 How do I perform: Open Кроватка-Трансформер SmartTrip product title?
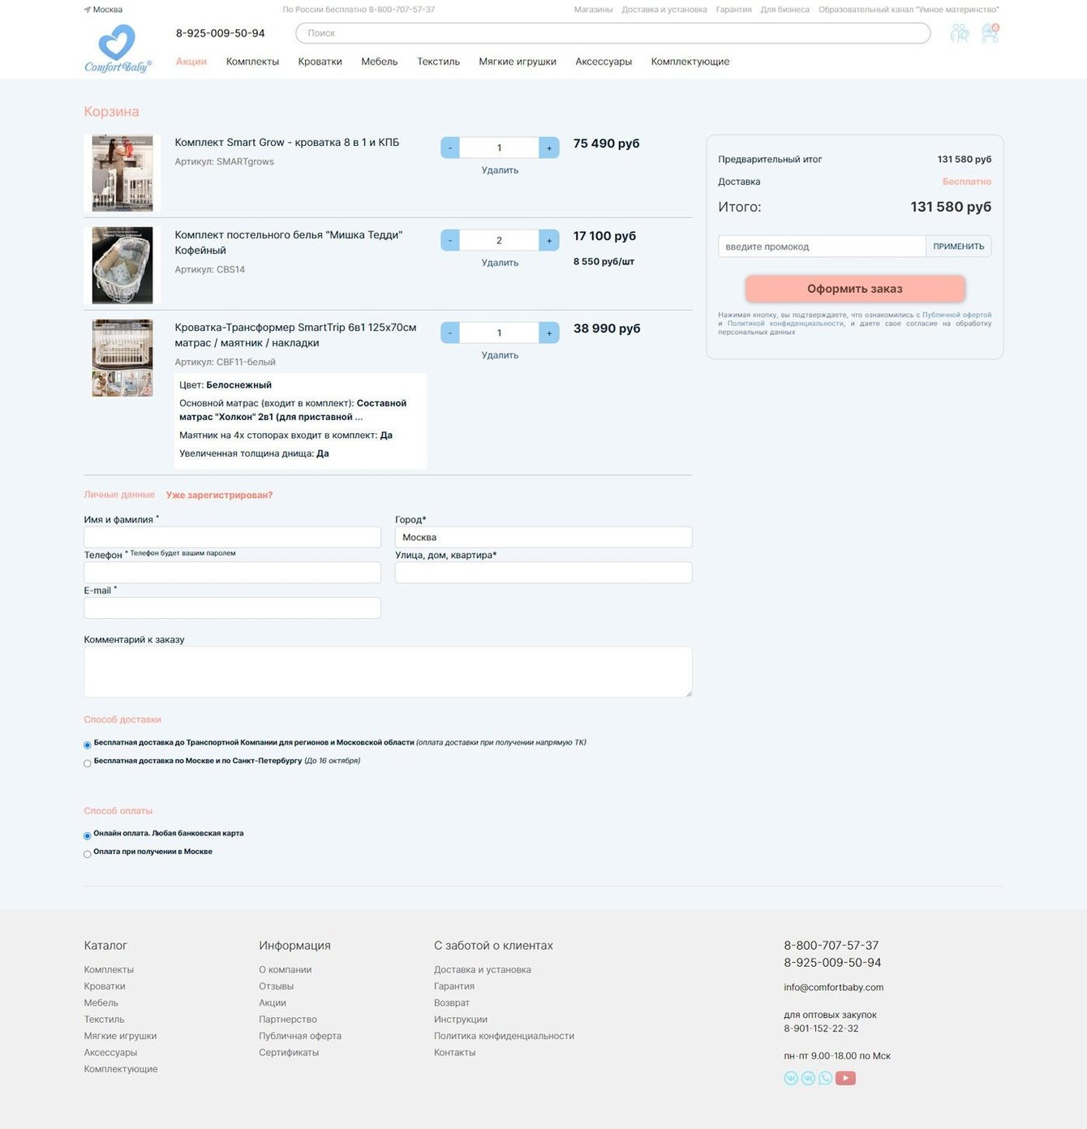(295, 335)
